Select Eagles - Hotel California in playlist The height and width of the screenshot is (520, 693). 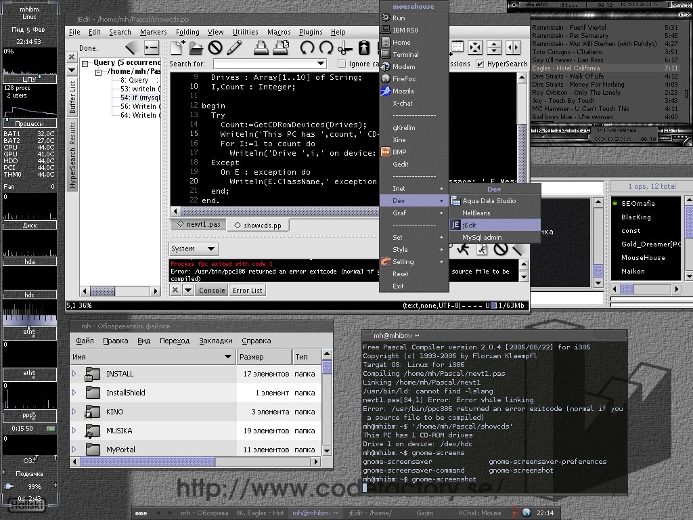coord(604,68)
